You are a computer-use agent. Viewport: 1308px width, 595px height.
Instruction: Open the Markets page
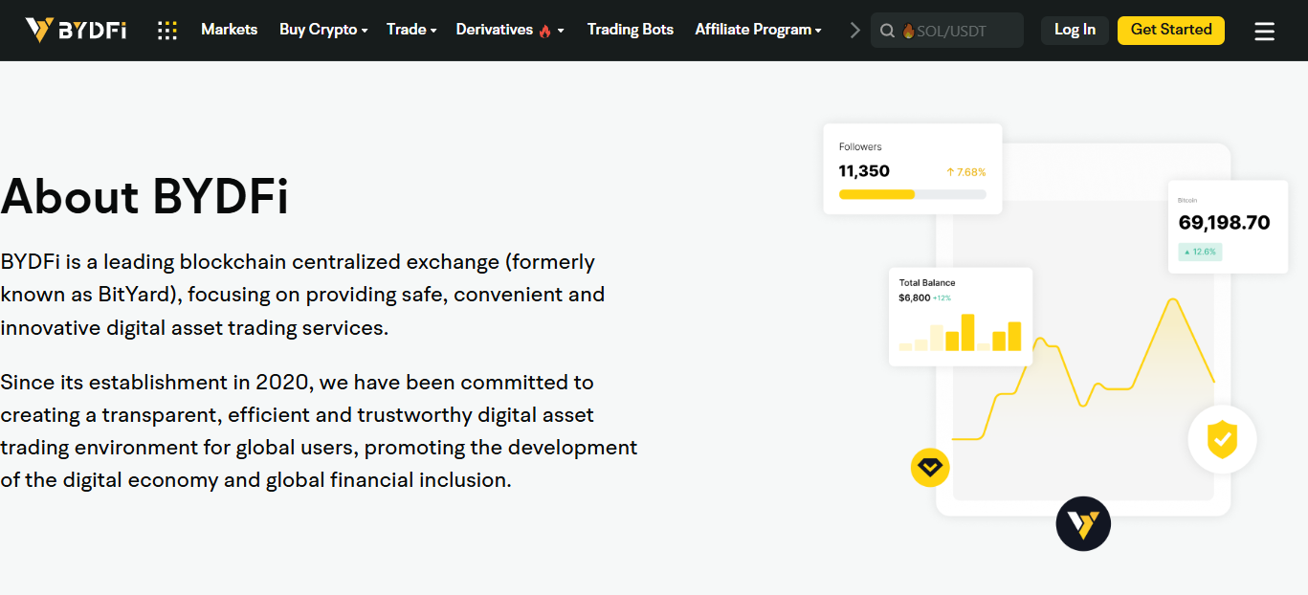(x=229, y=30)
